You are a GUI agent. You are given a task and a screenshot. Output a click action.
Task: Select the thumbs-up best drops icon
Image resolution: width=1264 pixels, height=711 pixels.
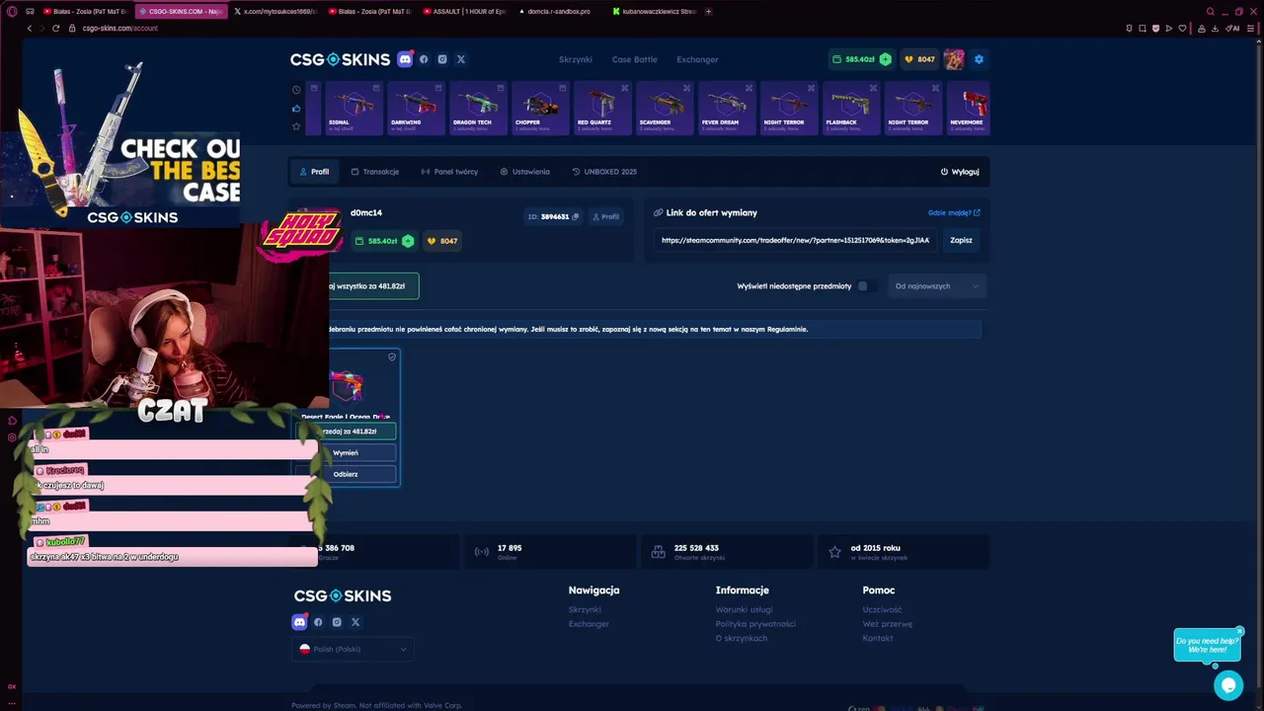click(x=296, y=108)
